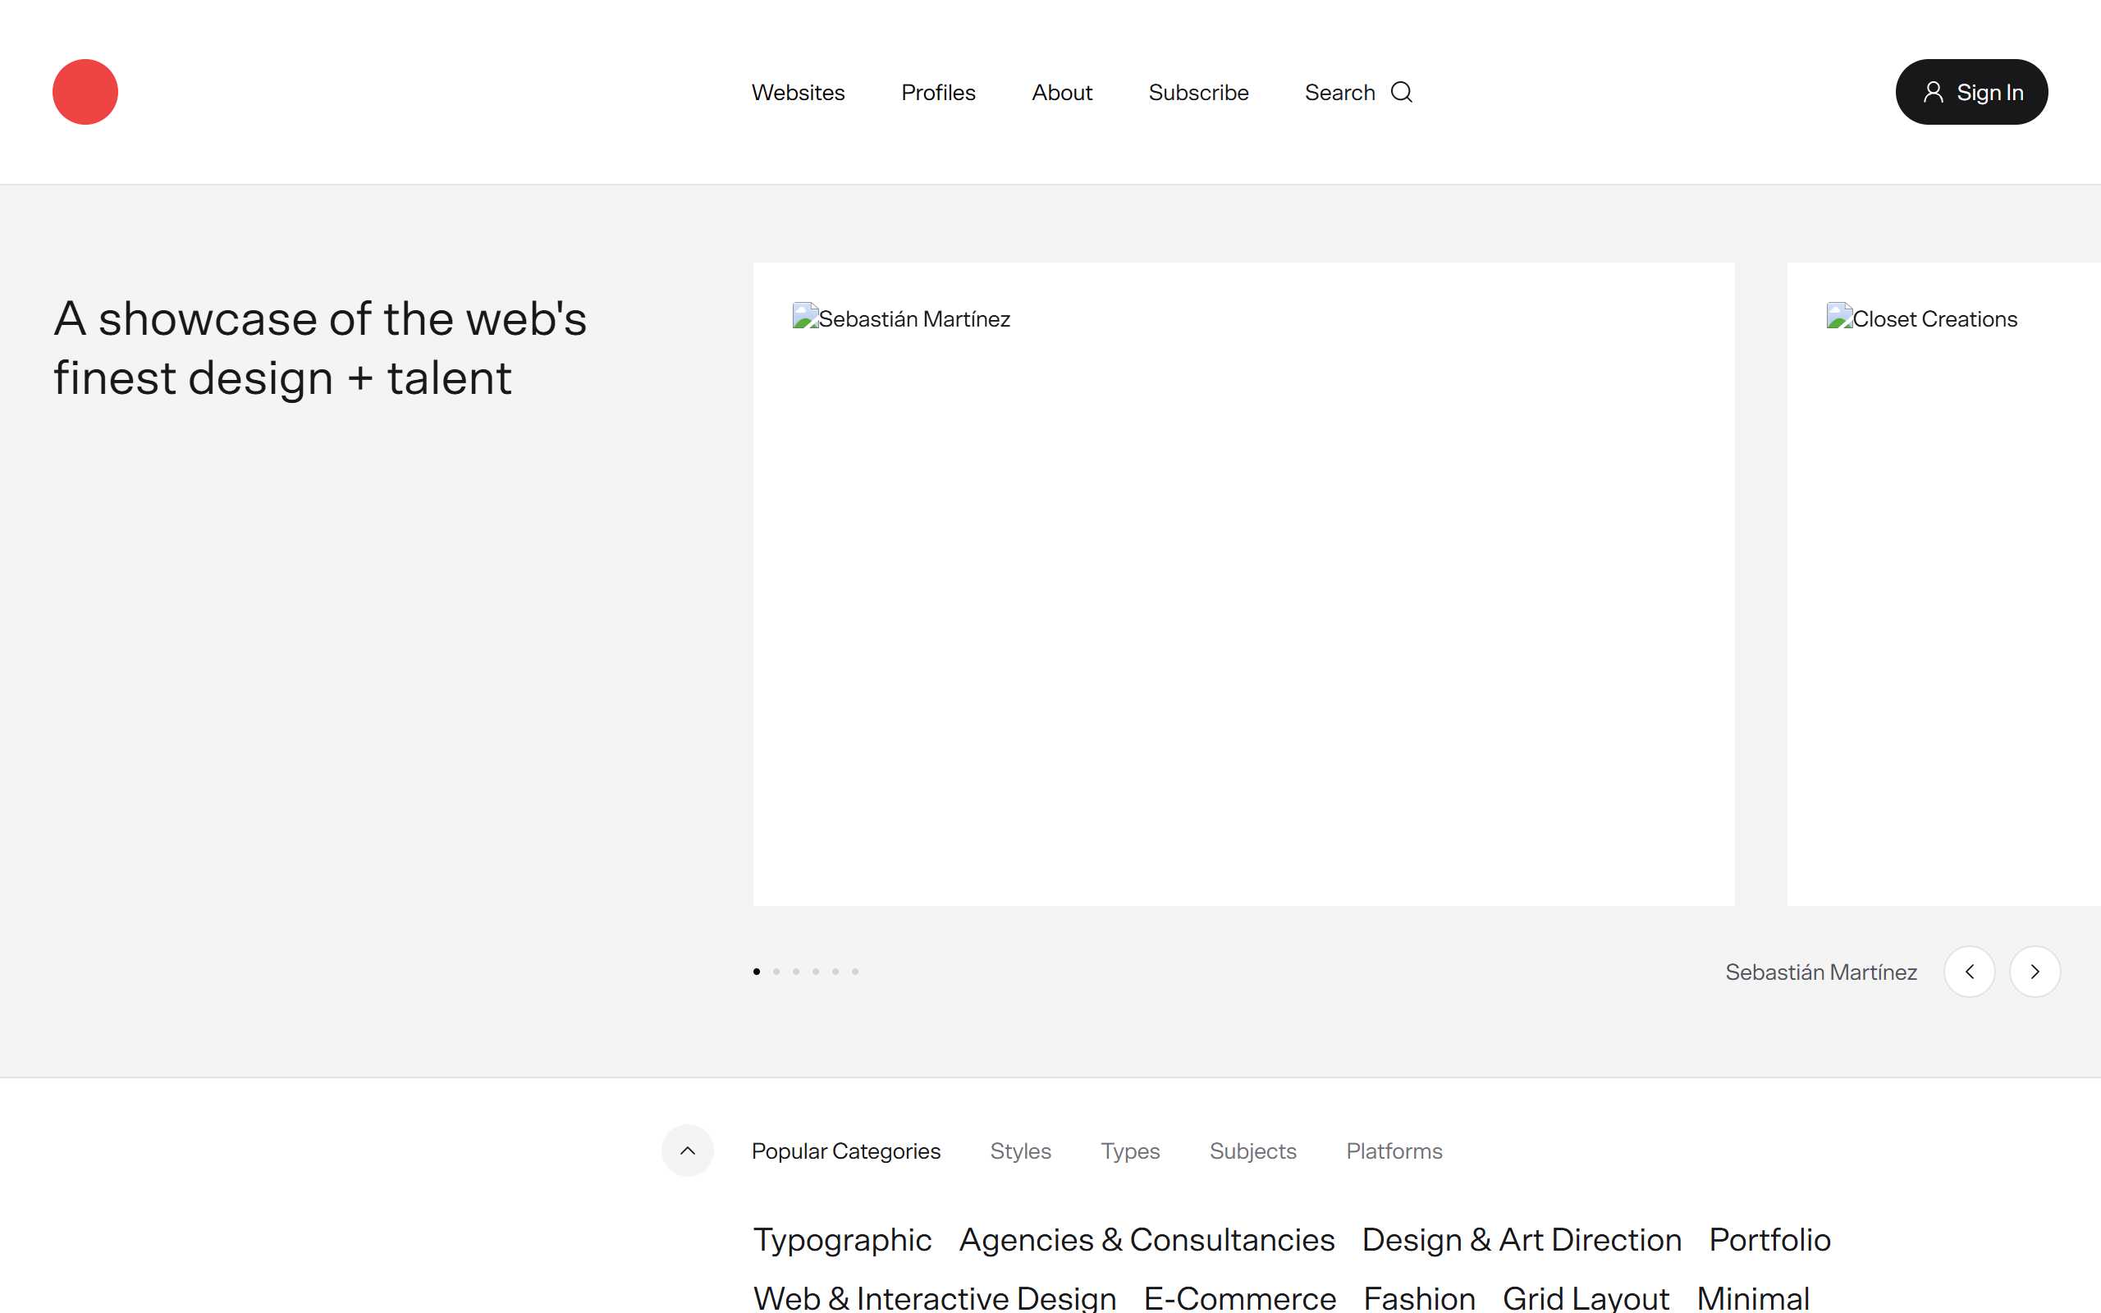Switch to the Platforms tab
2101x1313 pixels.
click(1394, 1151)
